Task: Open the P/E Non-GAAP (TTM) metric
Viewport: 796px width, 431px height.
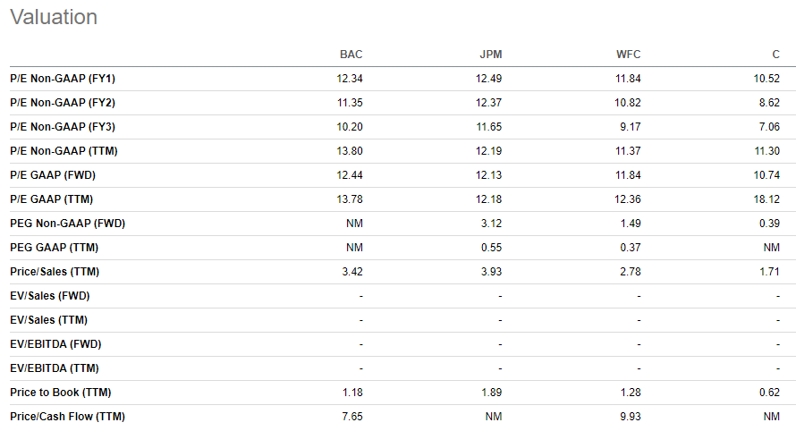Action: coord(64,151)
